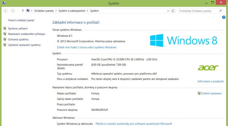Screen dimensions: 228x126
Task: Open the Ovládací panely breadcrumb
Action: click(x=44, y=11)
